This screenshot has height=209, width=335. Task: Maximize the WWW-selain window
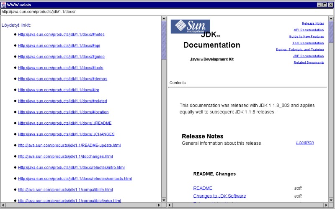tap(325, 5)
